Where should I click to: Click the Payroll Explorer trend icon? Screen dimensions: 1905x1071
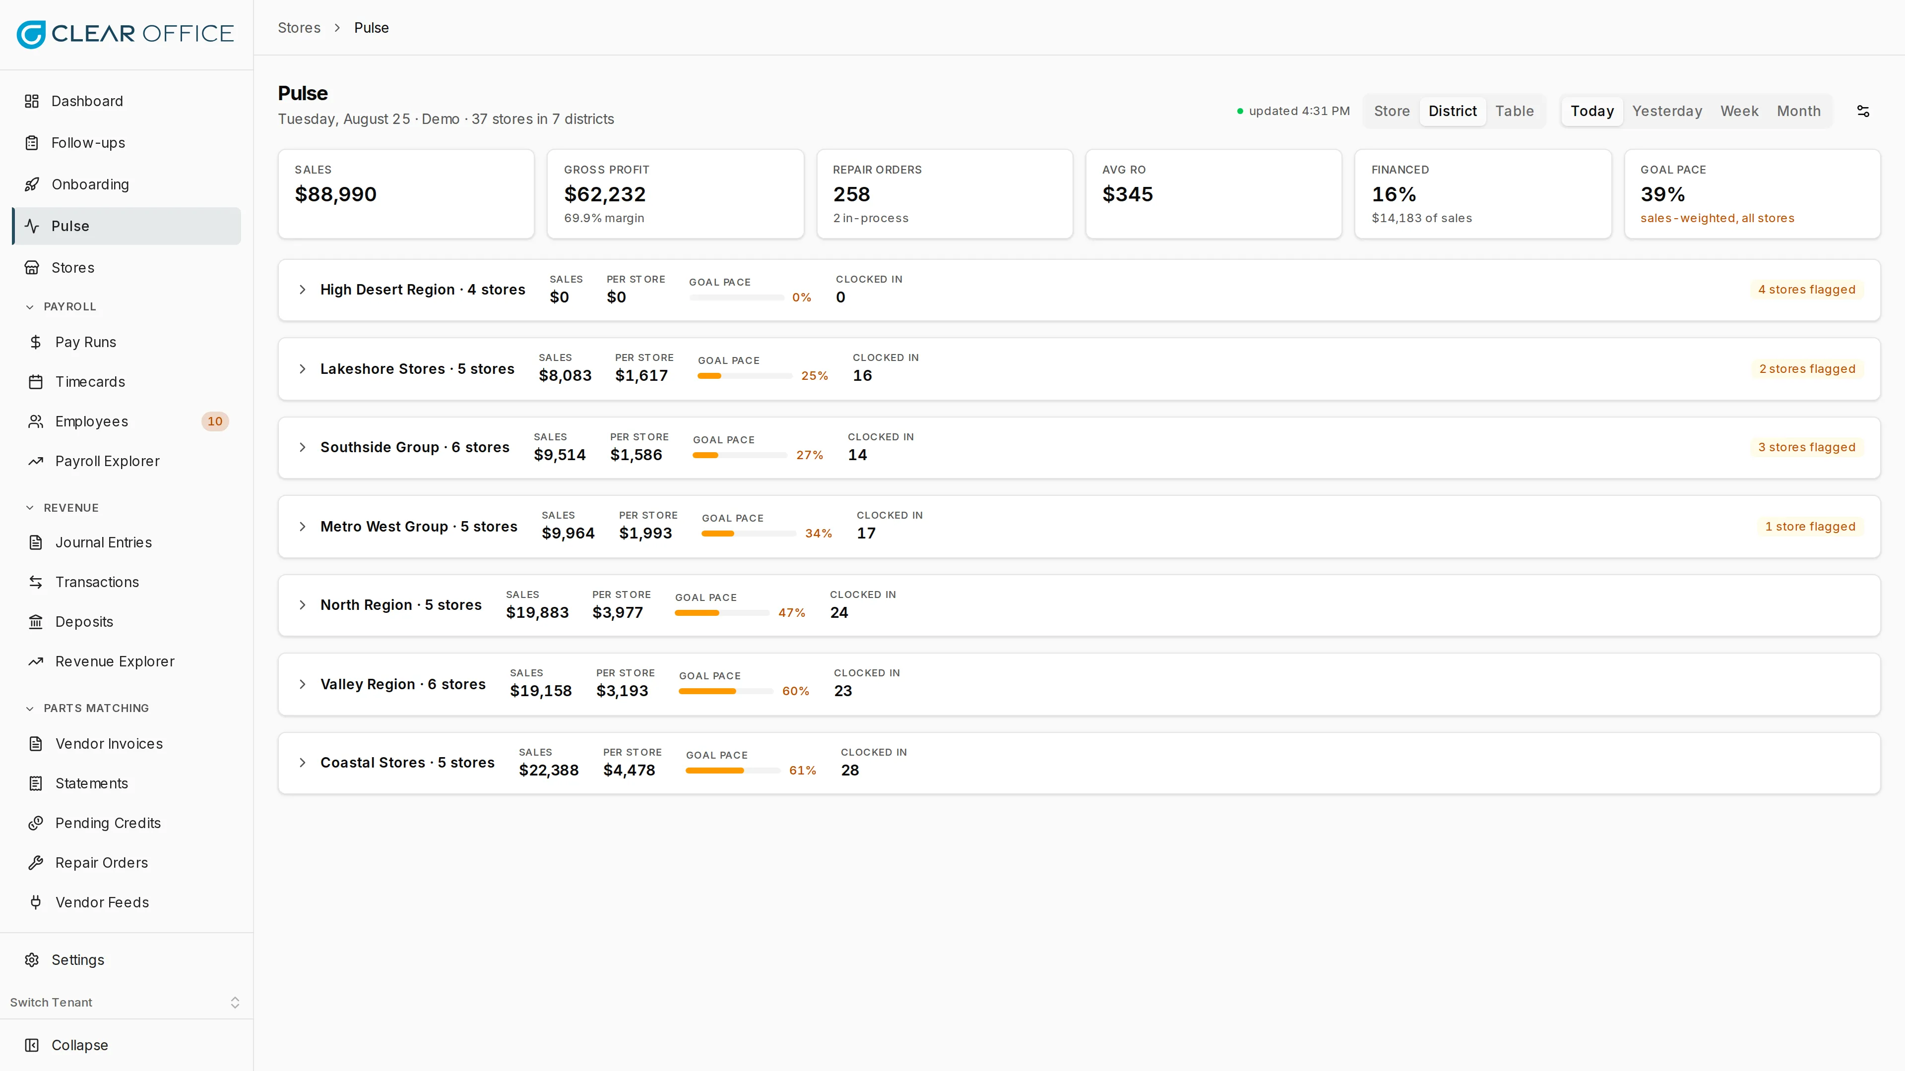[x=36, y=461]
